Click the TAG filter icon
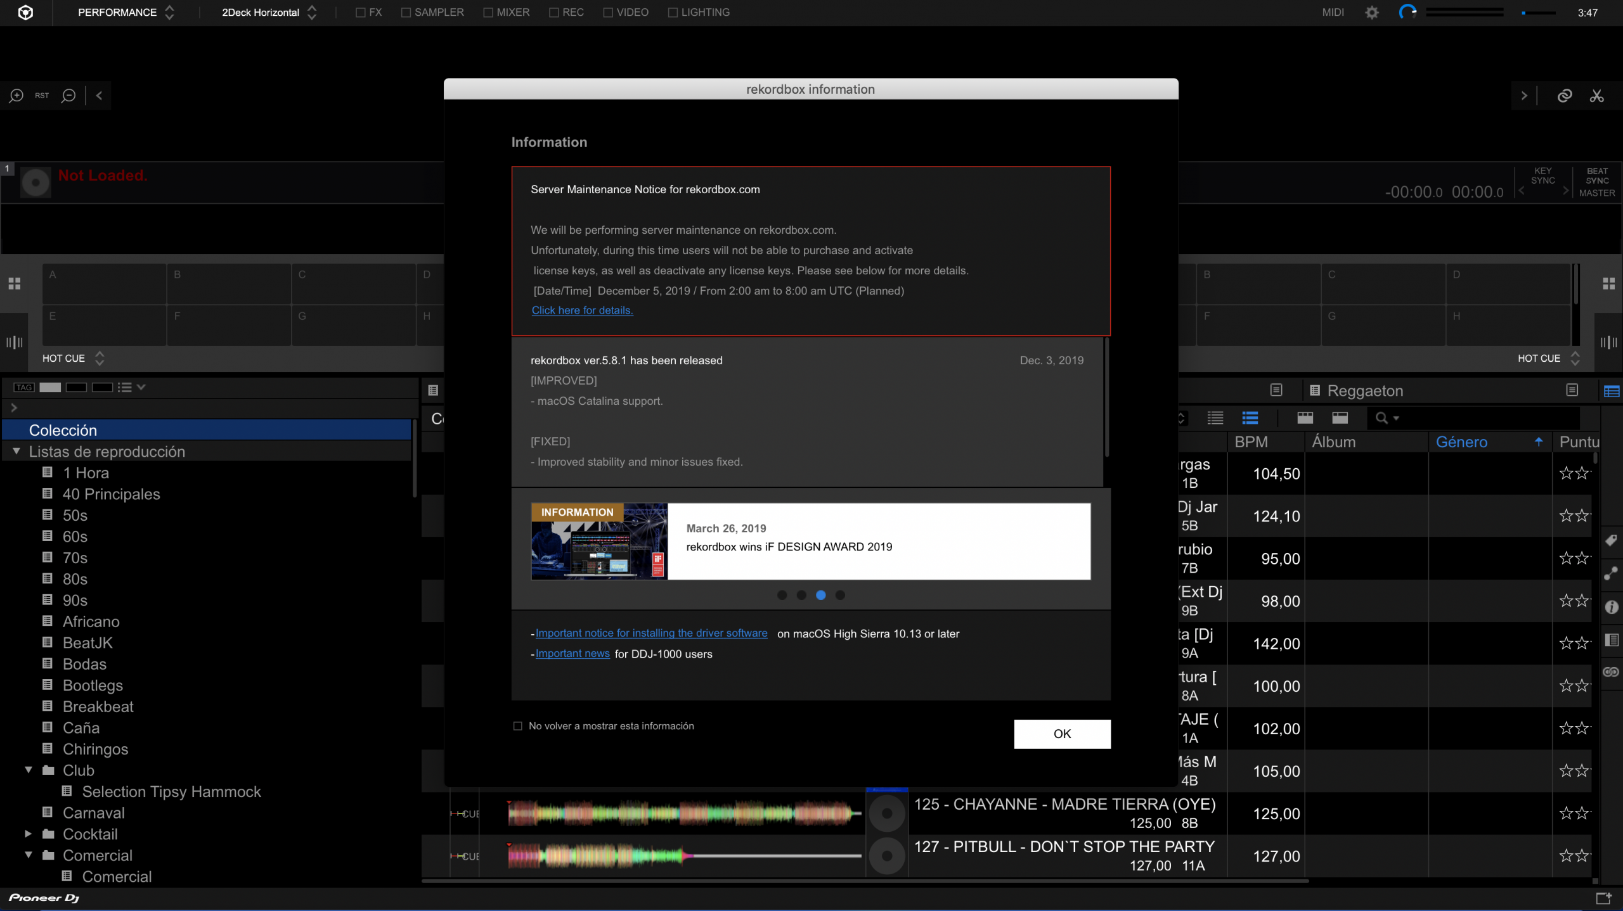 pos(24,387)
